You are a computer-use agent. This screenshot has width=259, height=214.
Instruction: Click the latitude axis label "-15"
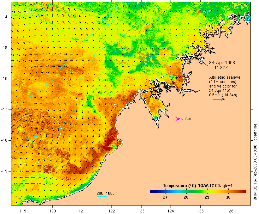point(4,48)
